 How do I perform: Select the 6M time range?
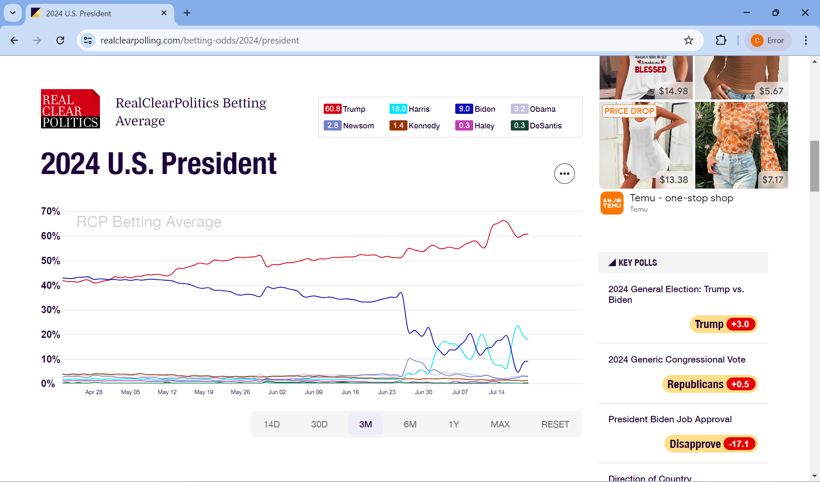tap(410, 424)
